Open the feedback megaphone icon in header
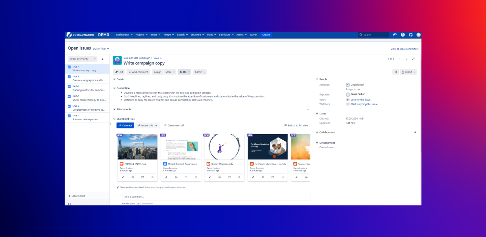The image size is (486, 237). 395,35
